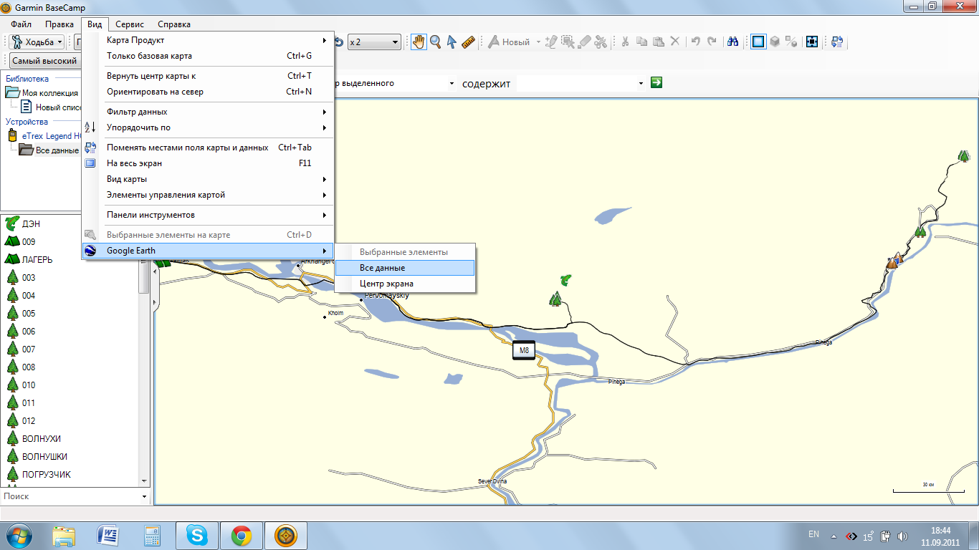
Task: Open the x 2 zoom dropdown
Action: pos(373,42)
